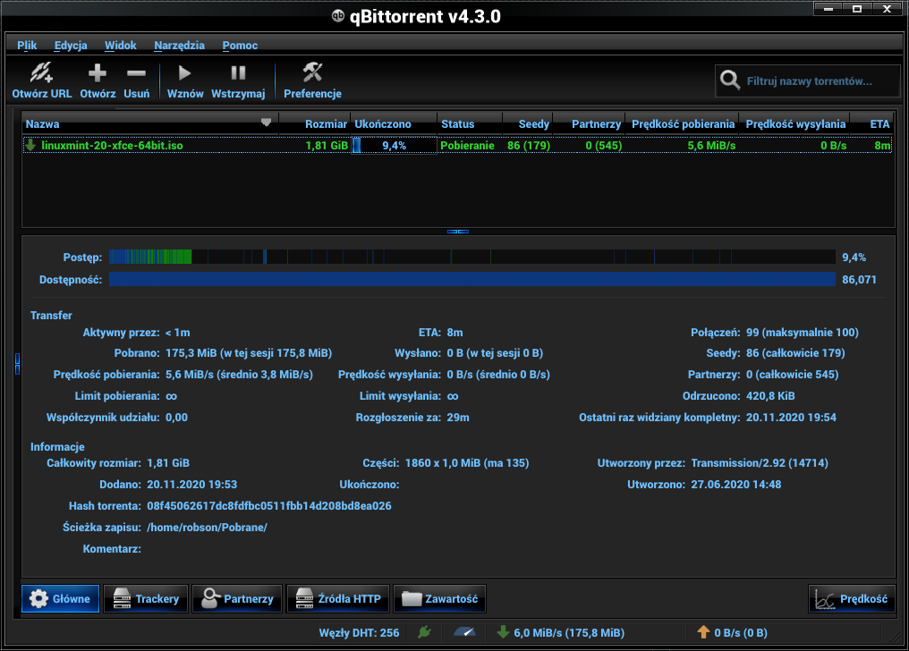Sort by Ukończono column header
909x651 pixels.
click(x=394, y=124)
